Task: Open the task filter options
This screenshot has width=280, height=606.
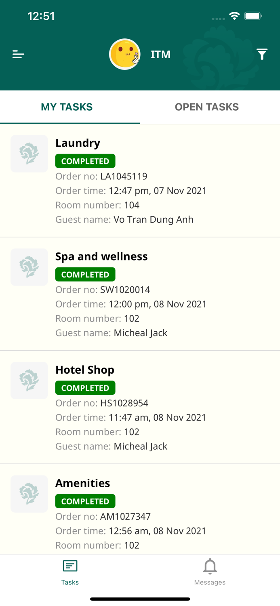Action: (x=262, y=54)
